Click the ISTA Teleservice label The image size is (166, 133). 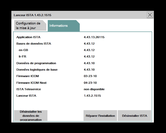pos(29,89)
